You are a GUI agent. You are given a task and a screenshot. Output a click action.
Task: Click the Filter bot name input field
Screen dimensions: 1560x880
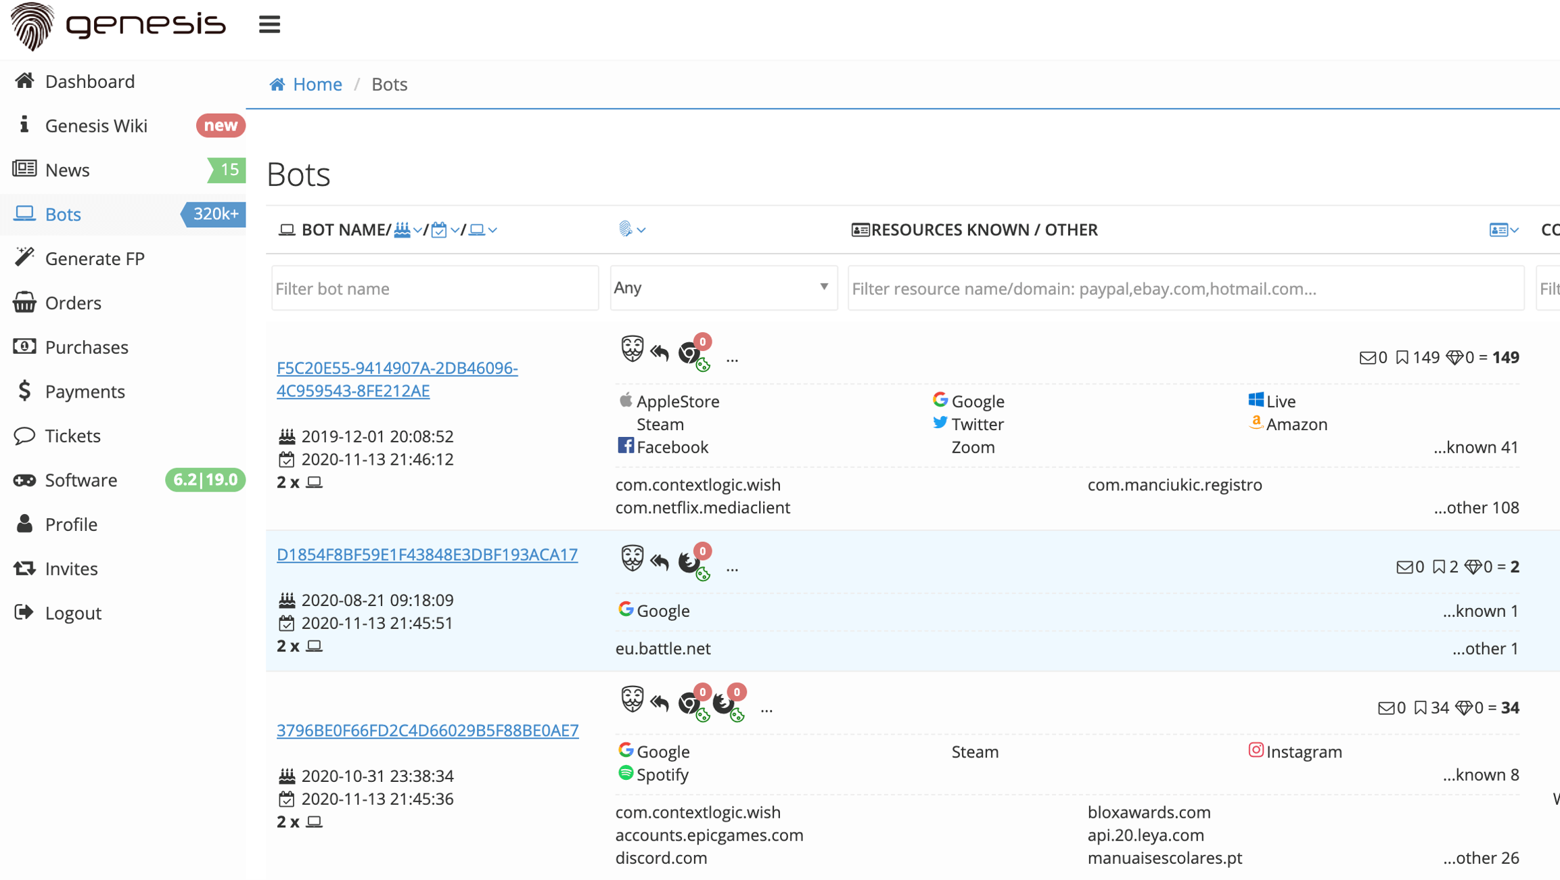tap(435, 288)
